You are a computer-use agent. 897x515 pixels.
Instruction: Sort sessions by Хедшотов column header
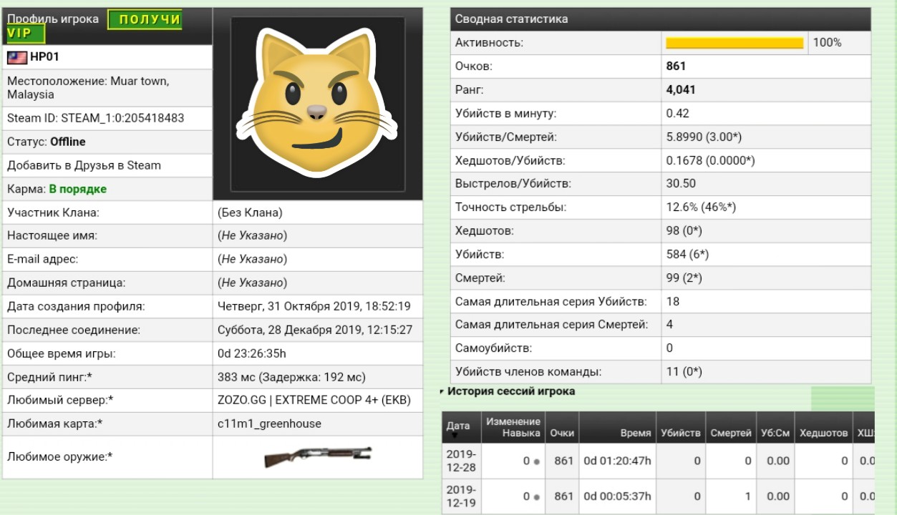pyautogui.click(x=823, y=433)
